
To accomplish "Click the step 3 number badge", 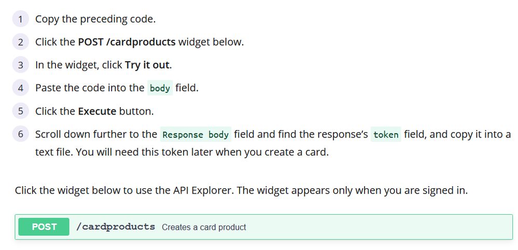I will click(20, 65).
